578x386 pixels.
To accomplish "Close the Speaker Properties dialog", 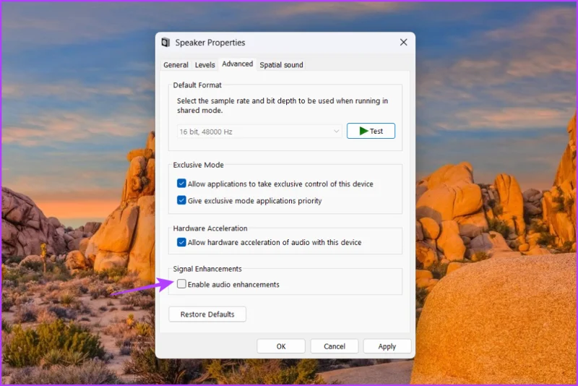I will (x=404, y=43).
